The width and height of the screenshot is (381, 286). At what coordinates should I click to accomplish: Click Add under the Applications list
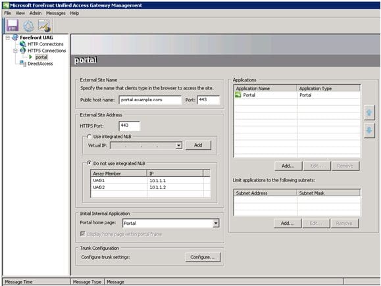coord(288,166)
